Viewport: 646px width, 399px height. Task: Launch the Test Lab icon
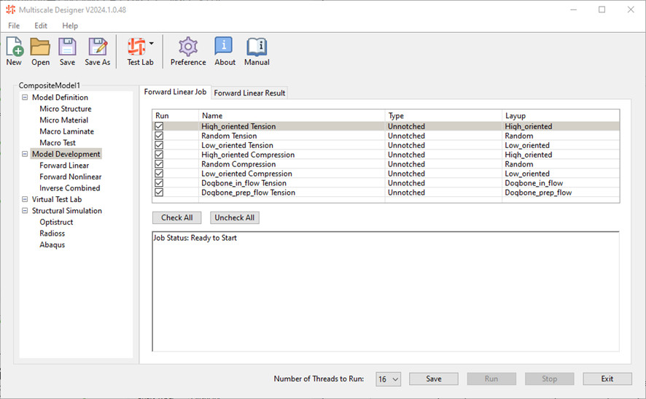[x=136, y=48]
